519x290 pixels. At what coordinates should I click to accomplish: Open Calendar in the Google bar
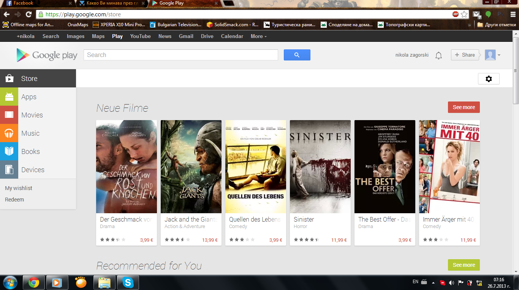232,36
